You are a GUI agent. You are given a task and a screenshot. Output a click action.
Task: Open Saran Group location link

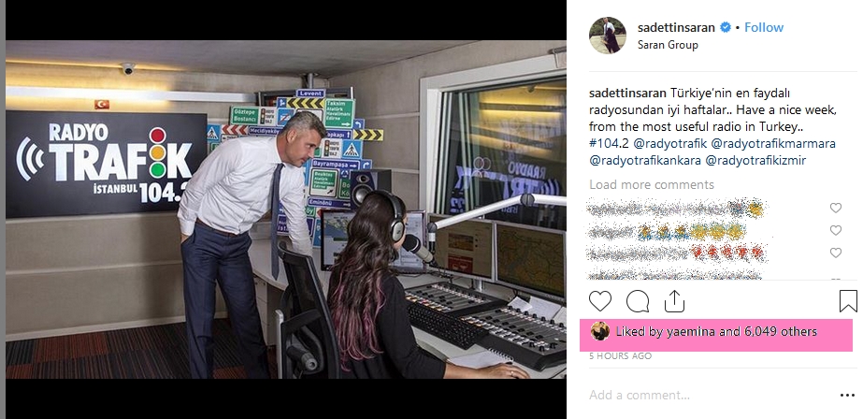coord(668,45)
